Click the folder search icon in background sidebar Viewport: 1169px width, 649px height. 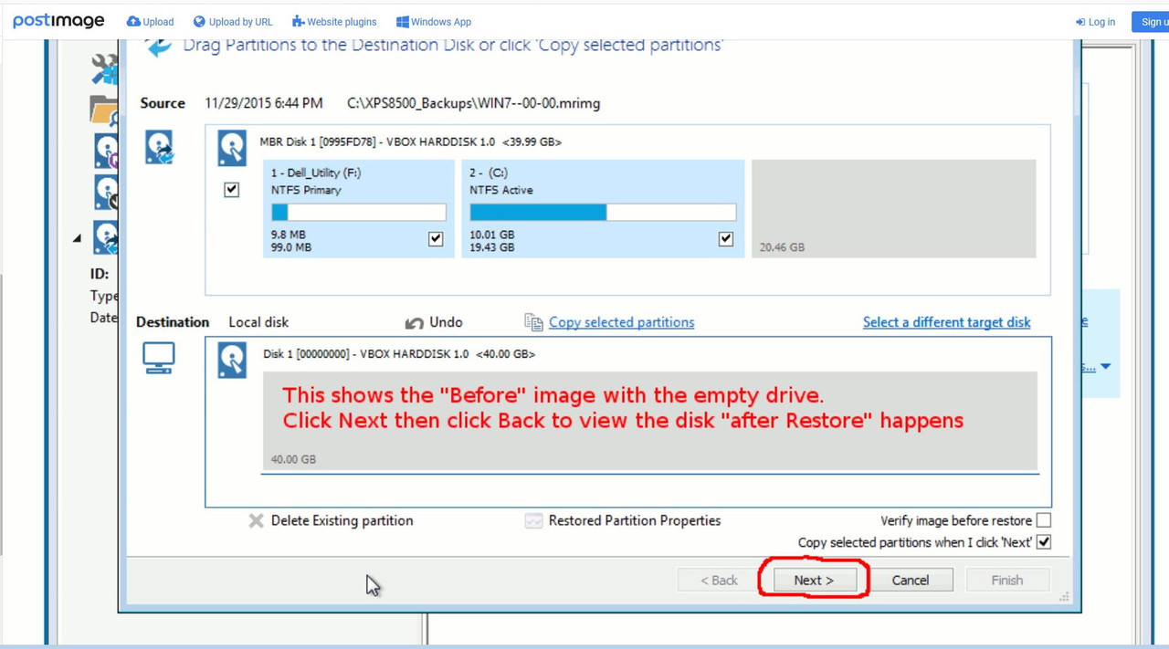[105, 110]
